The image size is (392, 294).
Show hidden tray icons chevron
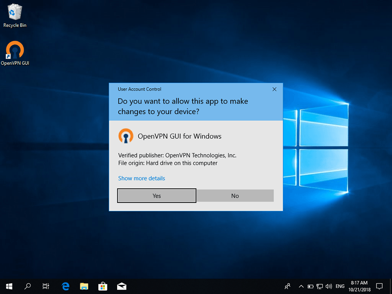(301, 286)
